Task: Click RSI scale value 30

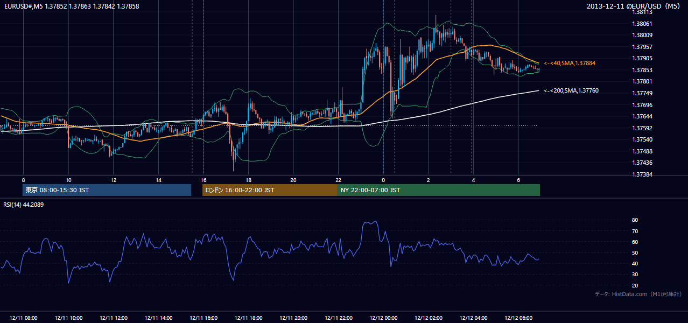Action: tap(635, 275)
